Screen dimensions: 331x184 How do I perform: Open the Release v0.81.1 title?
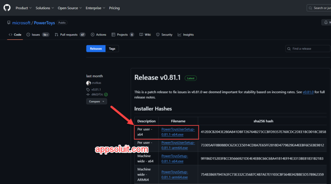pos(158,78)
